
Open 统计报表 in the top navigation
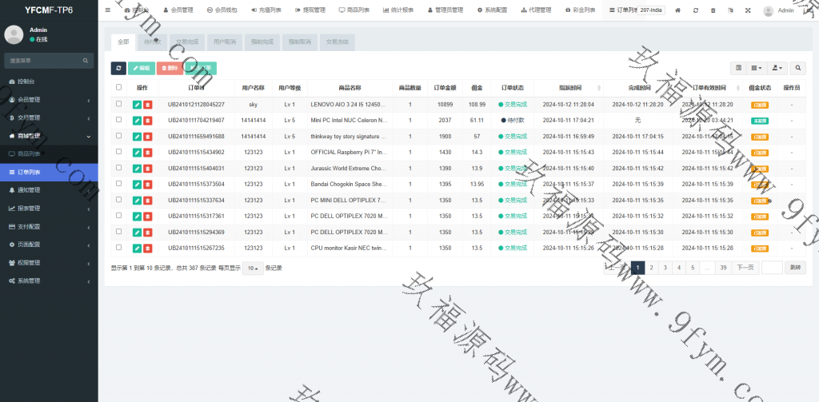398,10
